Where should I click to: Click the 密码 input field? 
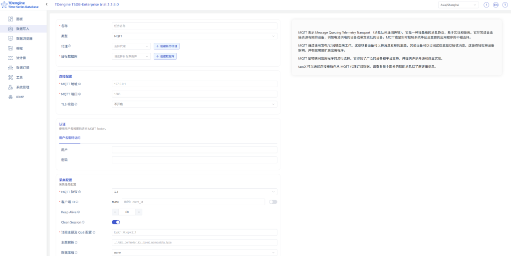pyautogui.click(x=194, y=160)
